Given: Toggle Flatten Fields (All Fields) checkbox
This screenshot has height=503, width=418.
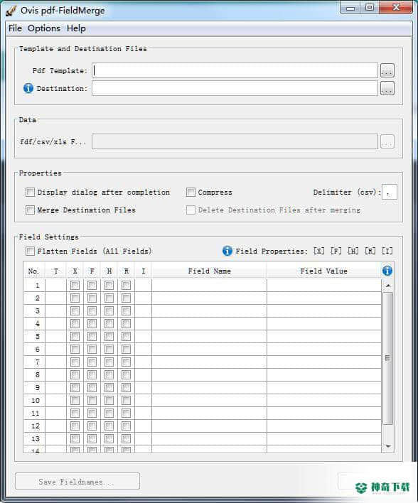Looking at the screenshot, I should click(x=30, y=251).
